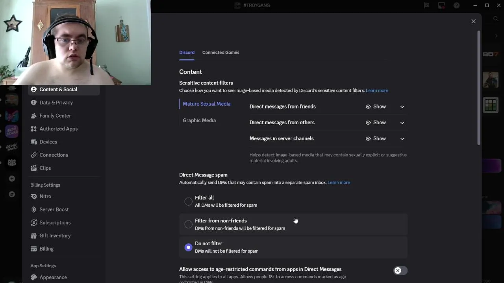504x283 pixels.
Task: Click the #TROYGANG title bar label
Action: pyautogui.click(x=256, y=5)
